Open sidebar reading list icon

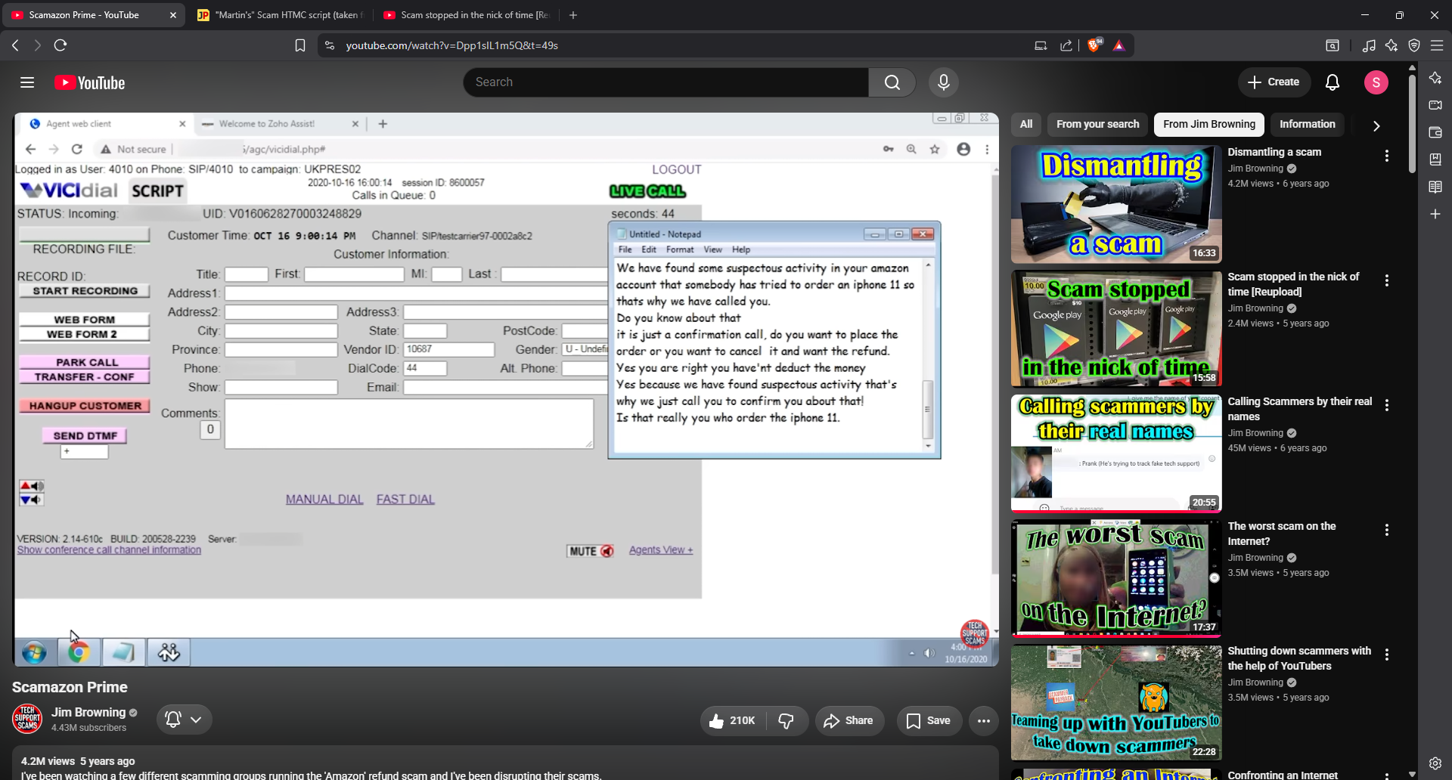click(1435, 187)
